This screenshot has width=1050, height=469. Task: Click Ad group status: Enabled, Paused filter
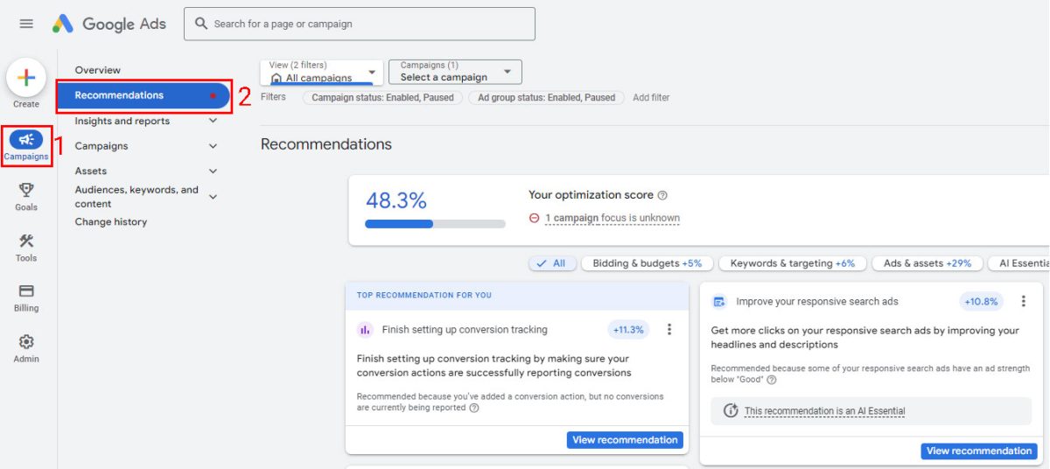547,98
